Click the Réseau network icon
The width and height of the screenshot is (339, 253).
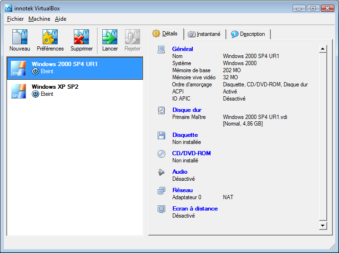point(162,191)
